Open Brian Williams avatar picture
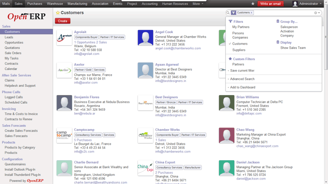The height and width of the screenshot is (184, 328). tap(227, 103)
